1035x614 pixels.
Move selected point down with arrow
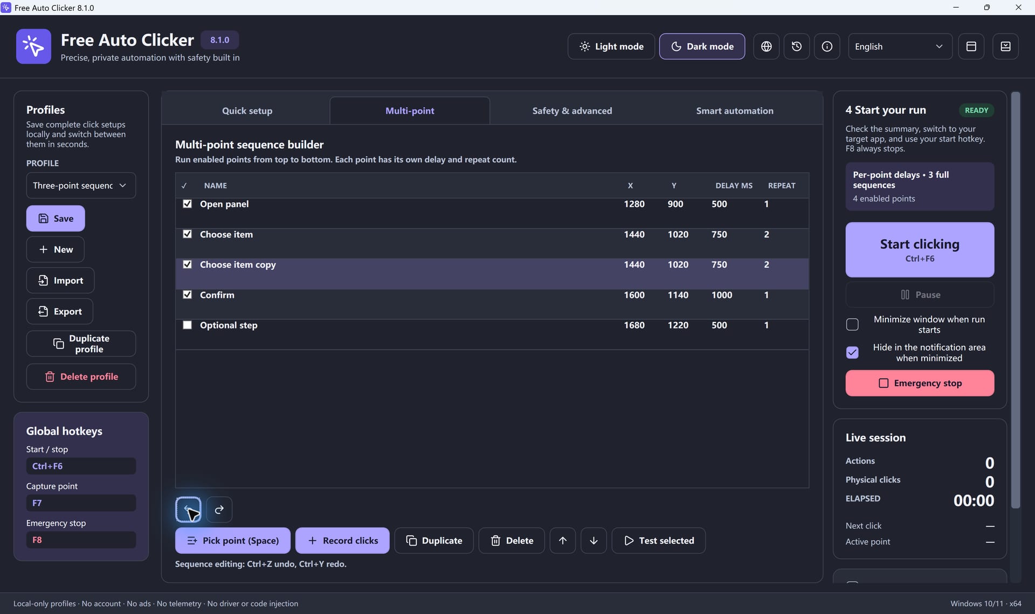[594, 541]
